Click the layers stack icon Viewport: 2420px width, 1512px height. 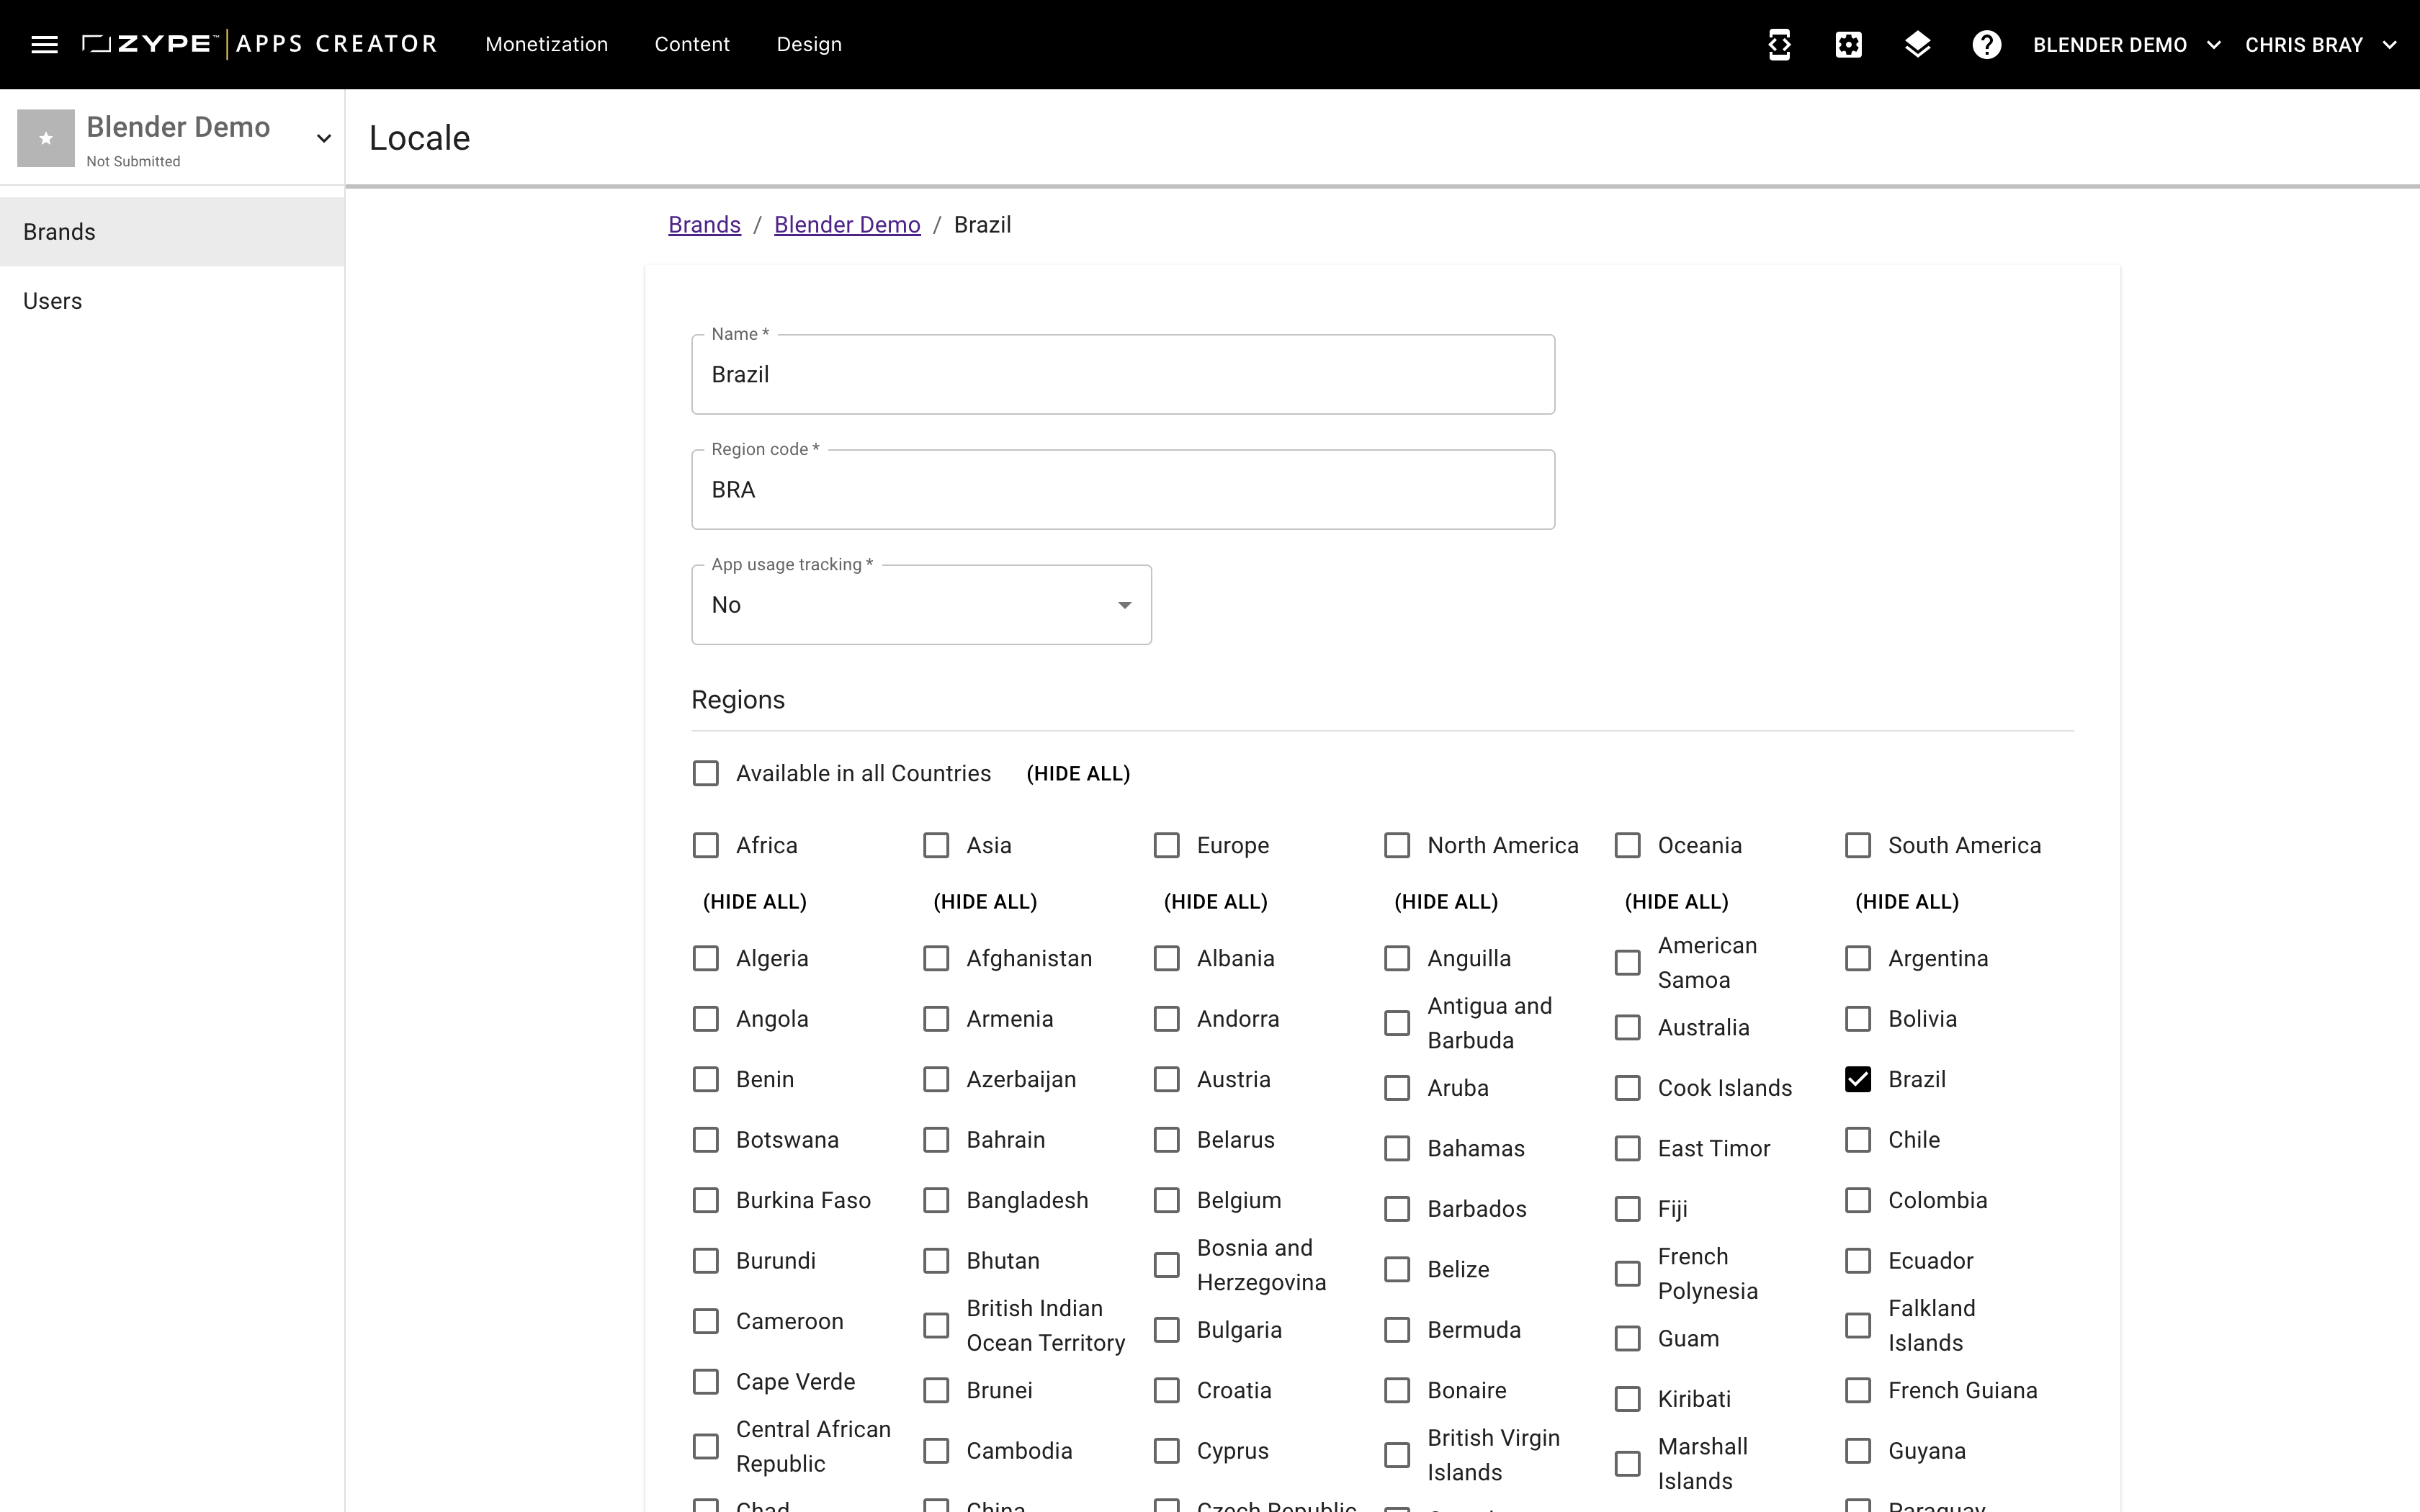[x=1917, y=44]
